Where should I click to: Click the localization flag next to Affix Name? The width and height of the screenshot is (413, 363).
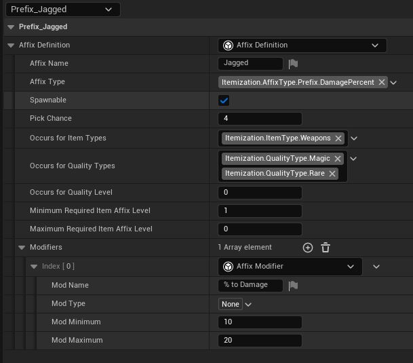pyautogui.click(x=293, y=64)
